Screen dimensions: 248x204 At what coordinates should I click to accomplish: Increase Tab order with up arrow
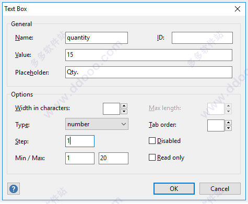pos(228,123)
